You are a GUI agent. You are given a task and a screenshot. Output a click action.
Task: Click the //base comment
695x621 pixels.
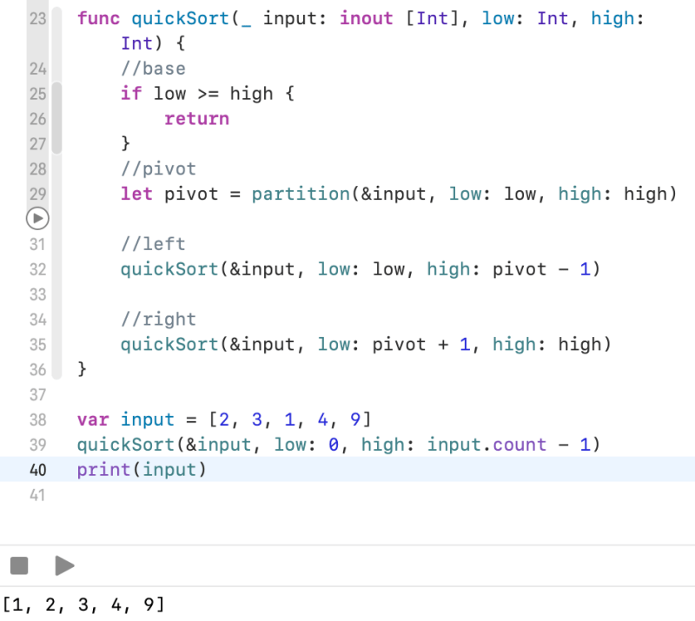(153, 68)
